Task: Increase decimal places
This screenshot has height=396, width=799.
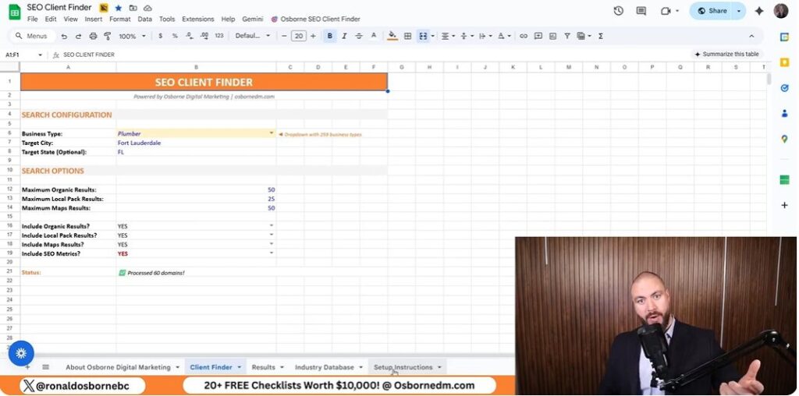Action: (x=204, y=36)
